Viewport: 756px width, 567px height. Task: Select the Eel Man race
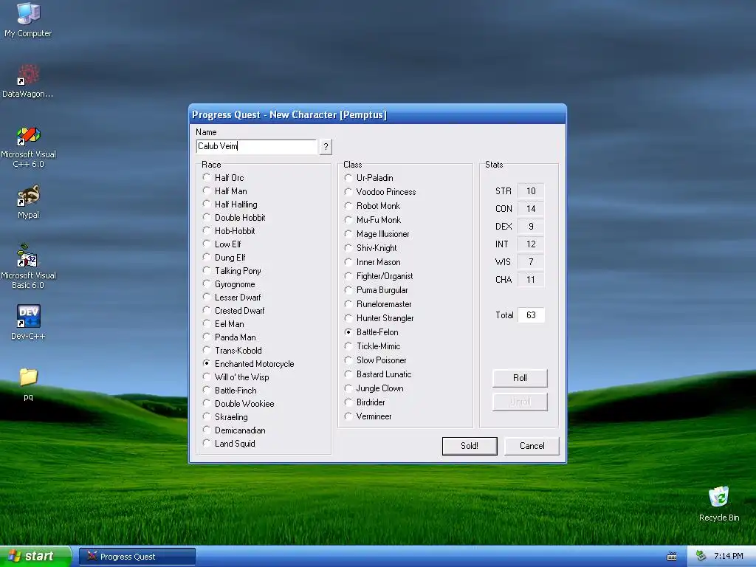224,323
